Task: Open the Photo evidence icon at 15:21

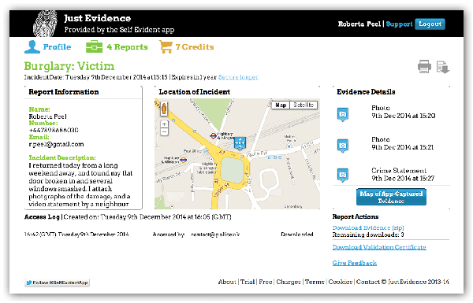Action: (343, 146)
